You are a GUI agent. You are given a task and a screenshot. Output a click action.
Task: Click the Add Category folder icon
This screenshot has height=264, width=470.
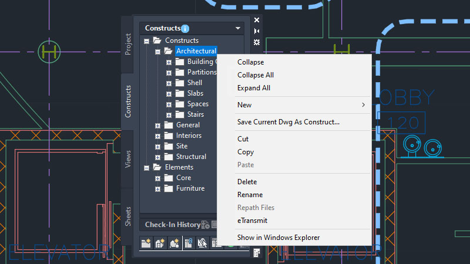pos(146,243)
